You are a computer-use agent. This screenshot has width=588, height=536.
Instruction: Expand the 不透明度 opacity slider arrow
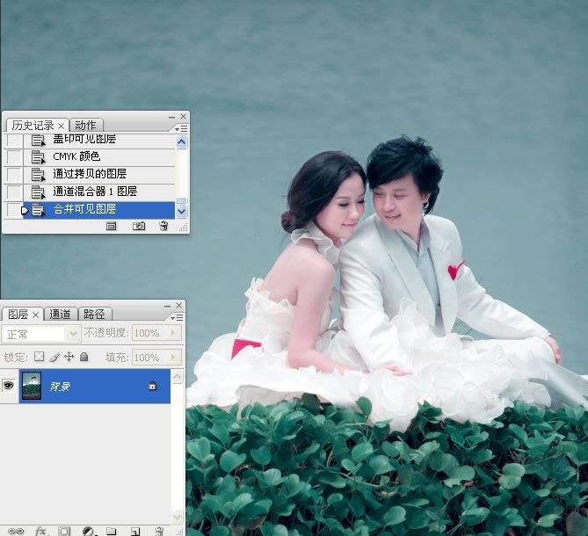[x=173, y=333]
